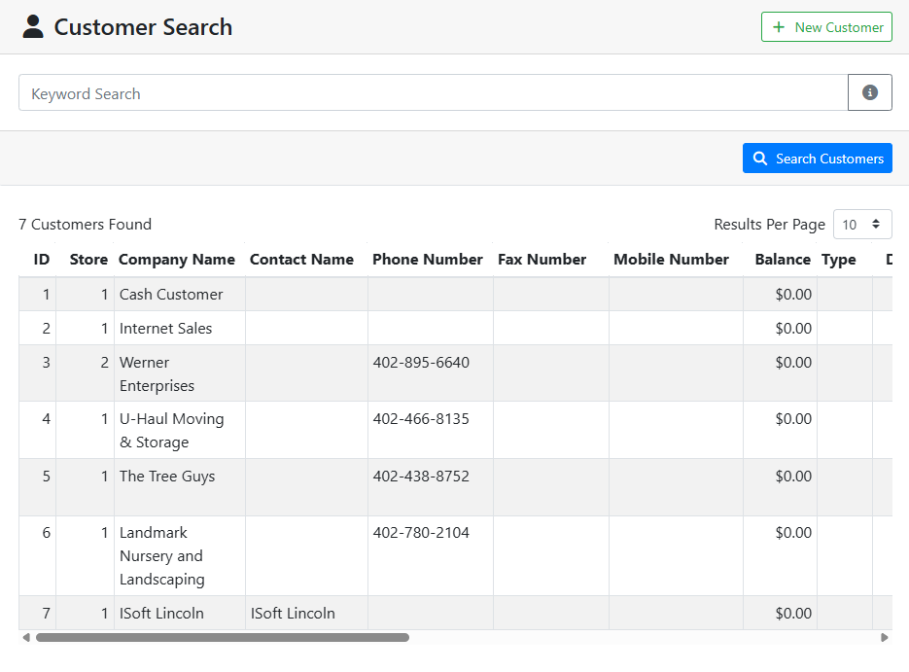This screenshot has width=909, height=672.
Task: Open the Results Per Page dropdown
Action: (861, 225)
